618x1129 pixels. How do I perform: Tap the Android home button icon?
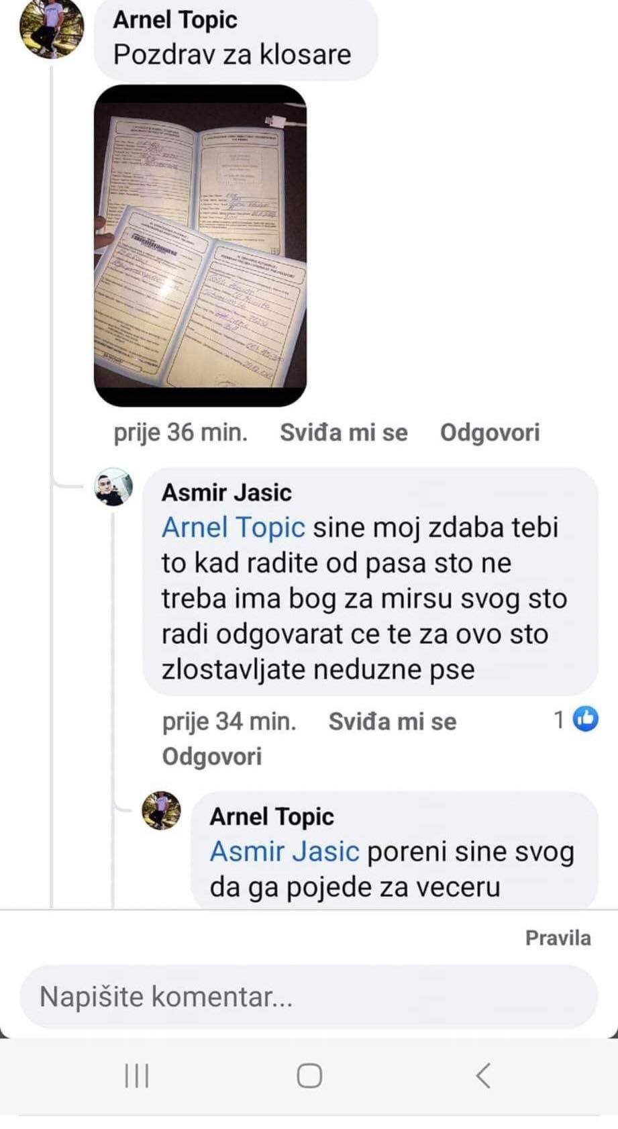tap(309, 1075)
